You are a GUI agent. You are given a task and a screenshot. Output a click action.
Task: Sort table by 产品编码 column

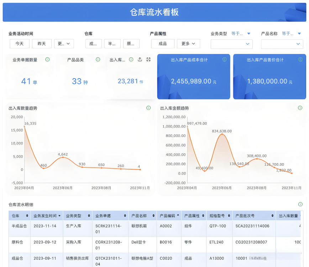tap(178, 215)
